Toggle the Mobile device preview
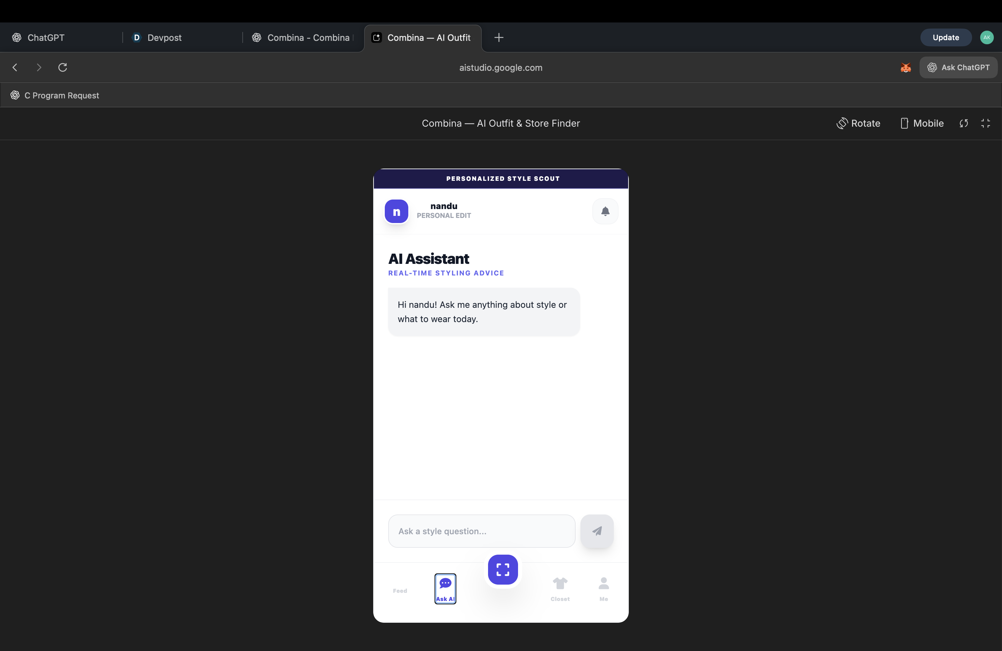 pos(922,123)
